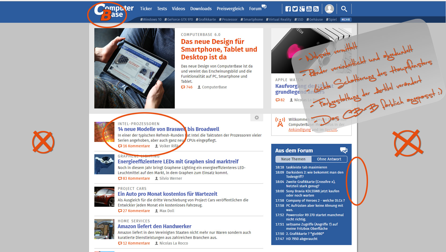Open thread Company of Heroes 2 DLCs
Viewport: 446px width, 252px height.
(x=315, y=200)
